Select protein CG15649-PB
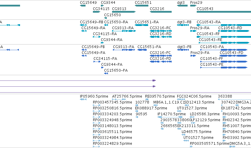This screenshot has height=148, width=251. [x=84, y=50]
